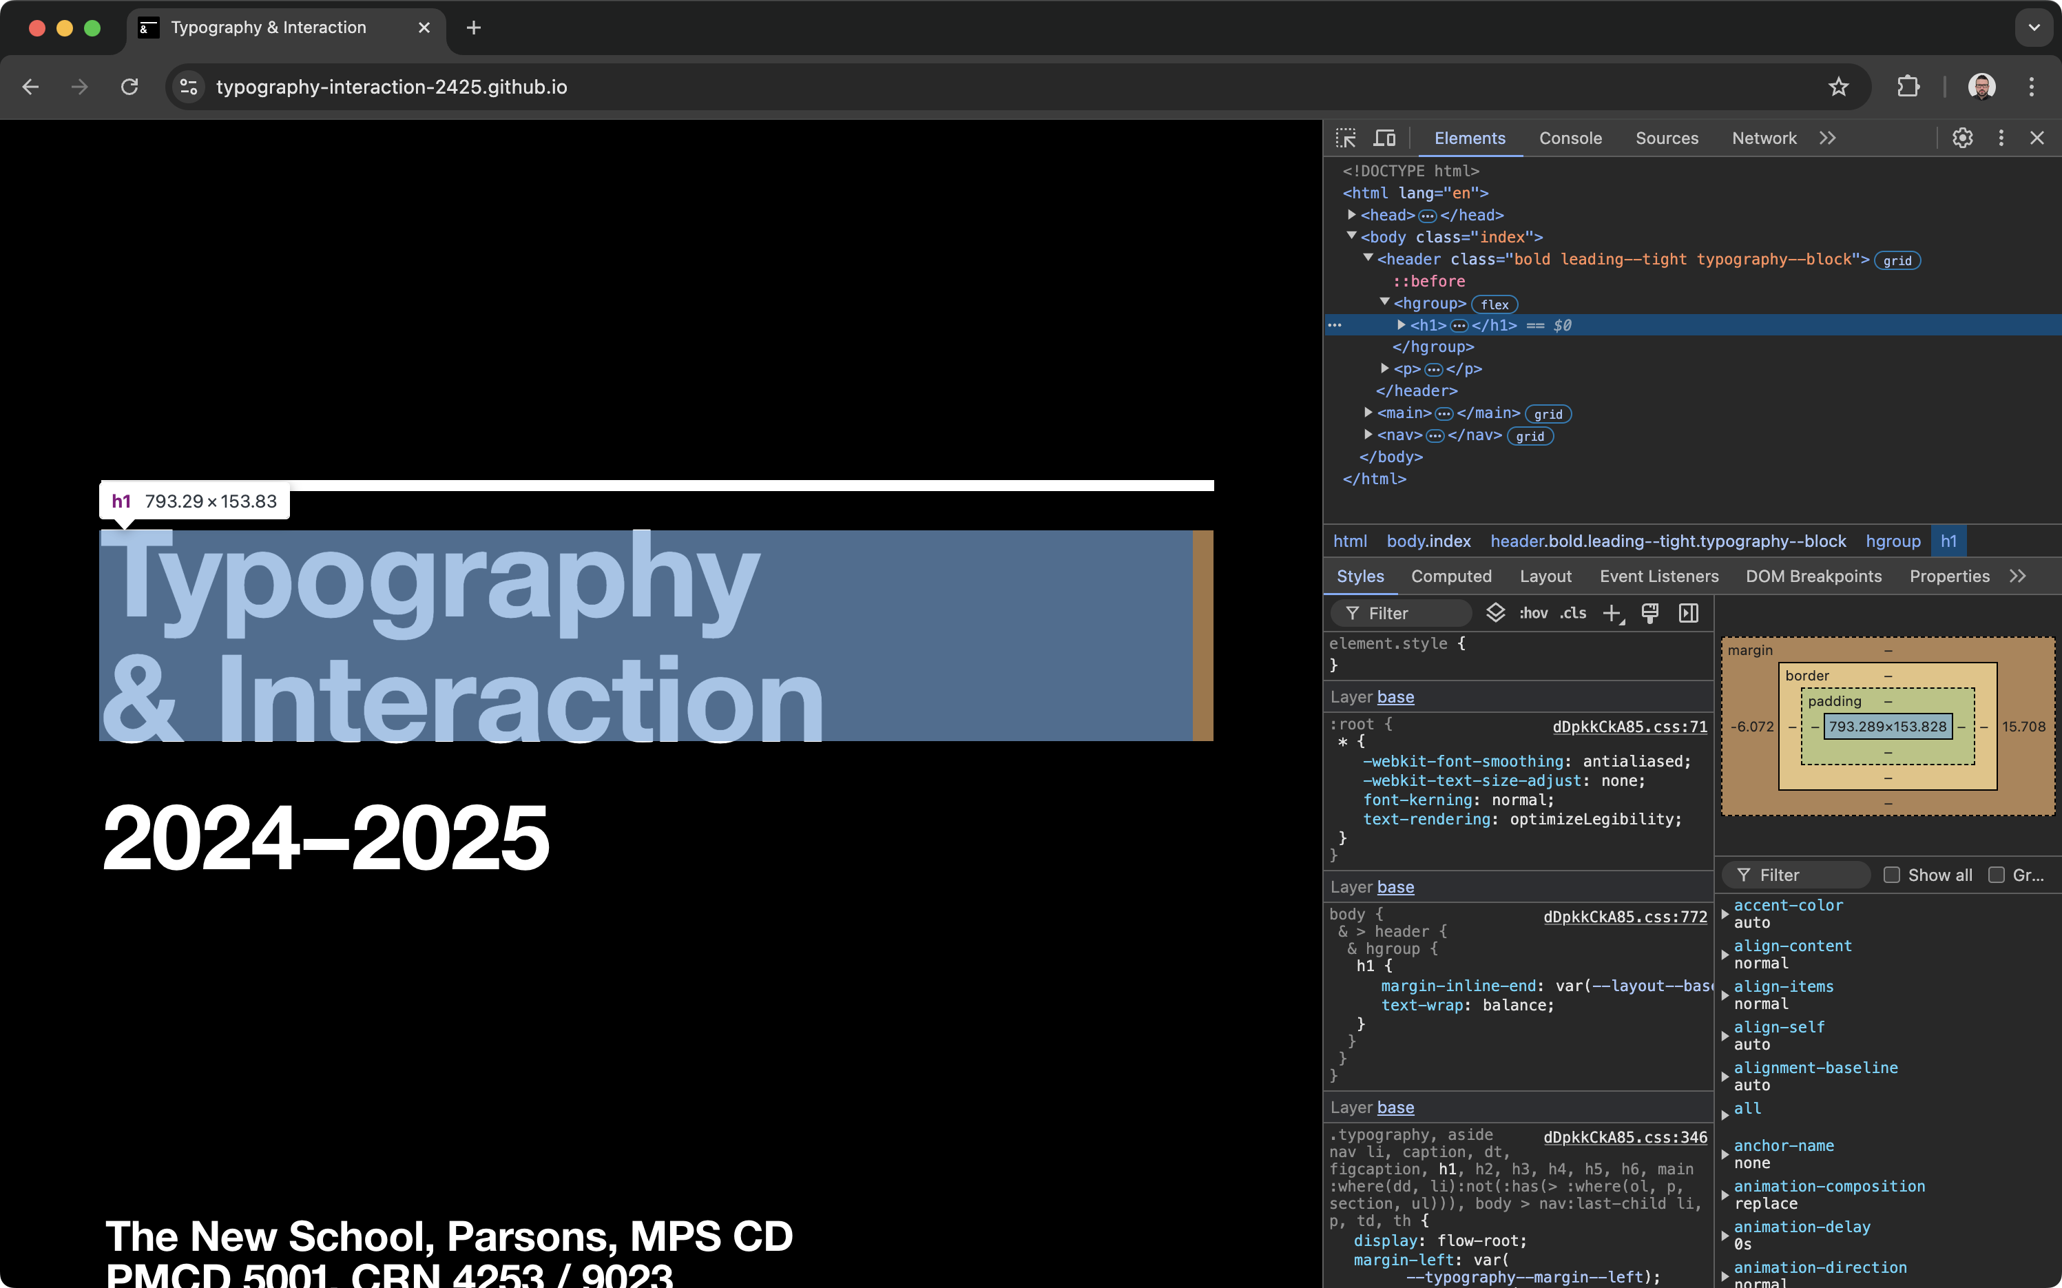The width and height of the screenshot is (2062, 1288).
Task: Switch to the Elements tab
Action: click(1469, 138)
